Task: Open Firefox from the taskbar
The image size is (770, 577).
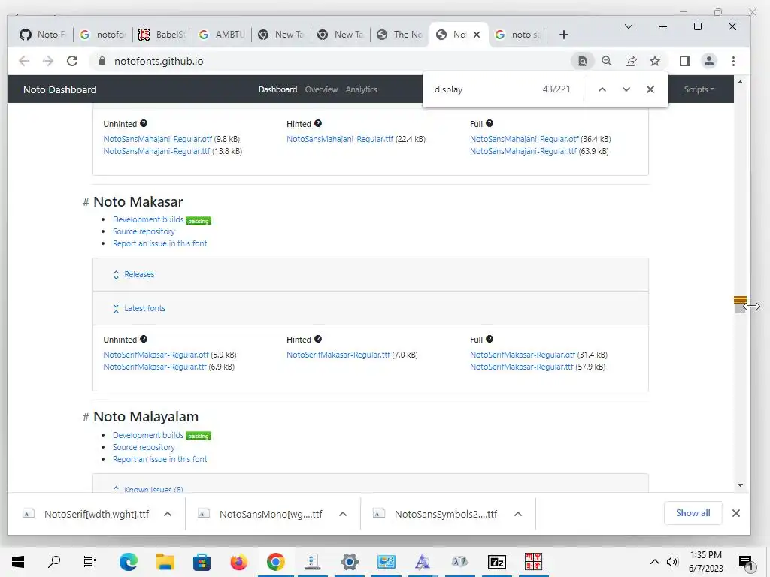Action: click(x=238, y=562)
